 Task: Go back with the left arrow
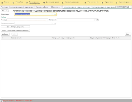(x=3, y=11)
